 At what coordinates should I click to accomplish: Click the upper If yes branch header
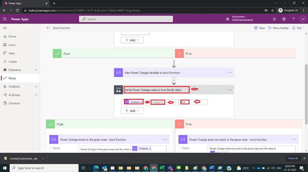(x=113, y=53)
